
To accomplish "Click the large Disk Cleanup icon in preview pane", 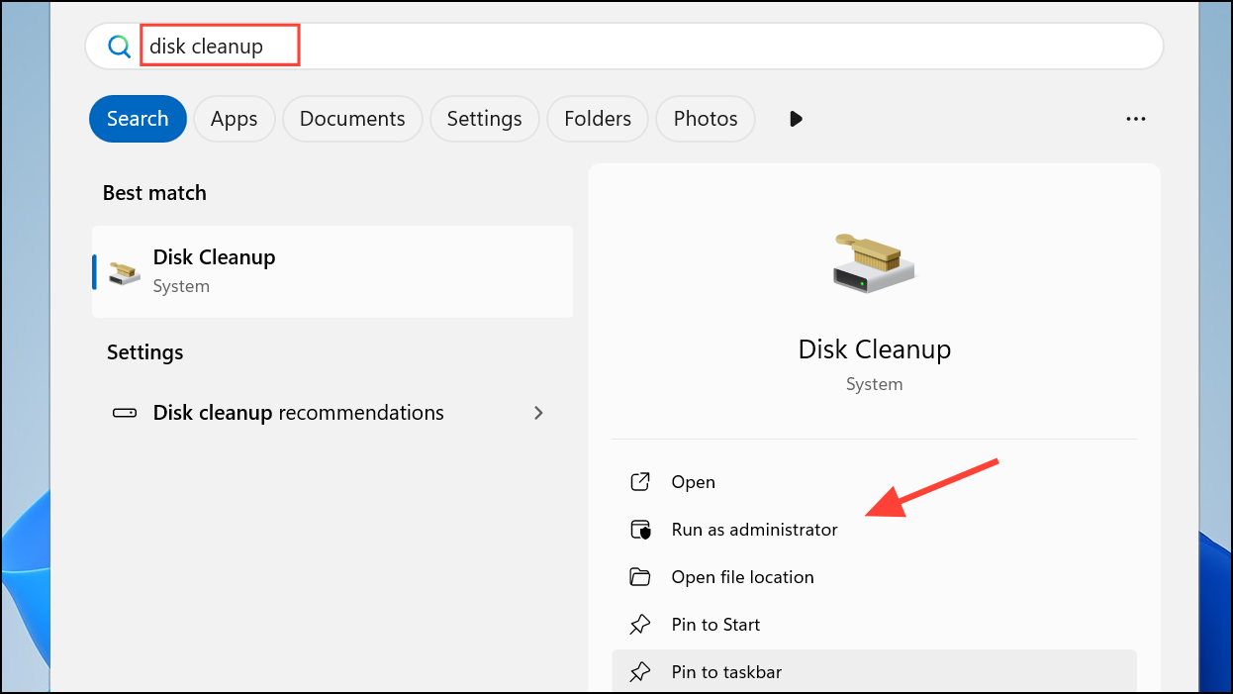I will (x=874, y=262).
